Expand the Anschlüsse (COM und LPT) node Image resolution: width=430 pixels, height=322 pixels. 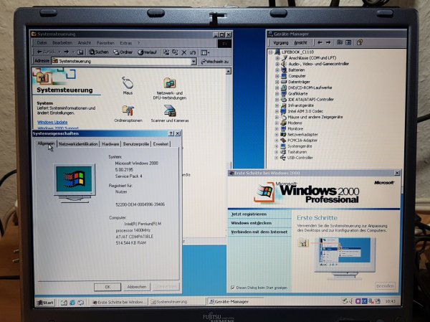click(x=277, y=58)
